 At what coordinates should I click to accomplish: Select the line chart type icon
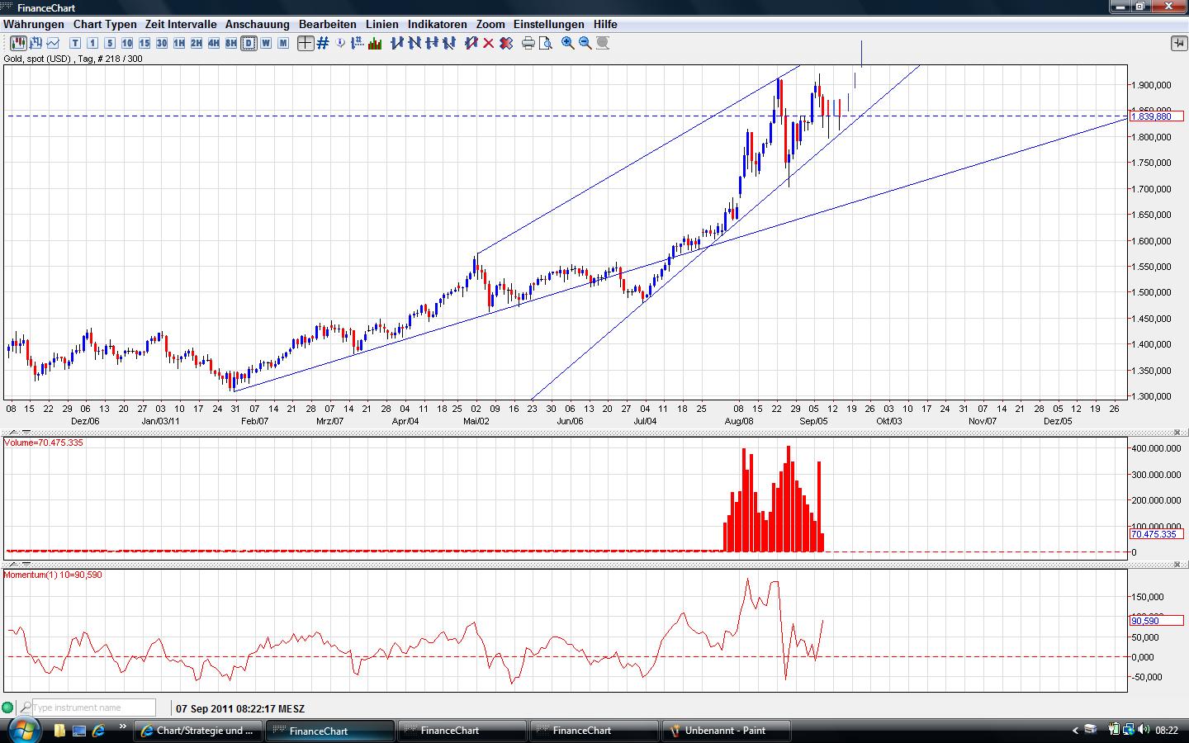click(53, 43)
